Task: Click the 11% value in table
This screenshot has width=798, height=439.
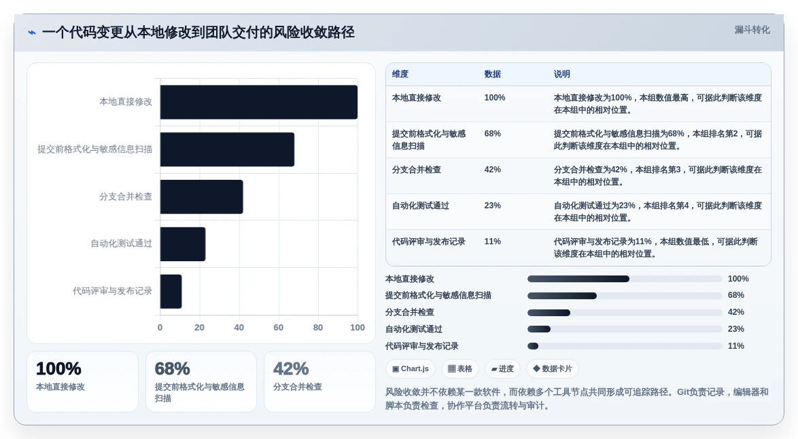Action: (493, 242)
